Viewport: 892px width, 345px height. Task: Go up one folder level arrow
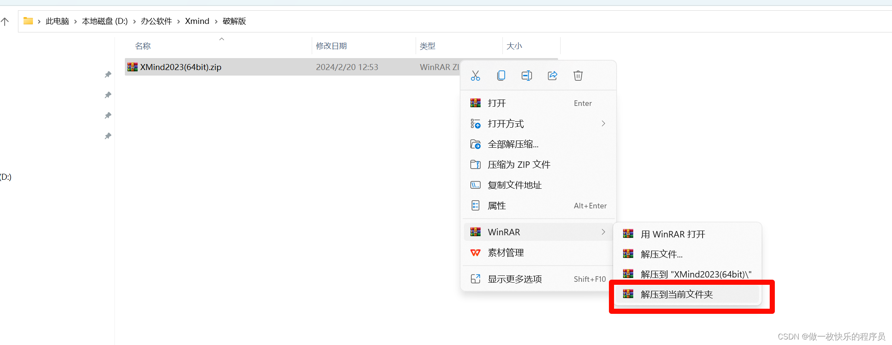pos(5,21)
